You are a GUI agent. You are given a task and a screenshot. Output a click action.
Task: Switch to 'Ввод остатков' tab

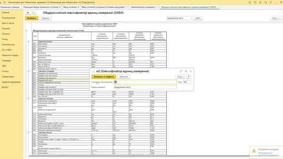coord(70,7)
